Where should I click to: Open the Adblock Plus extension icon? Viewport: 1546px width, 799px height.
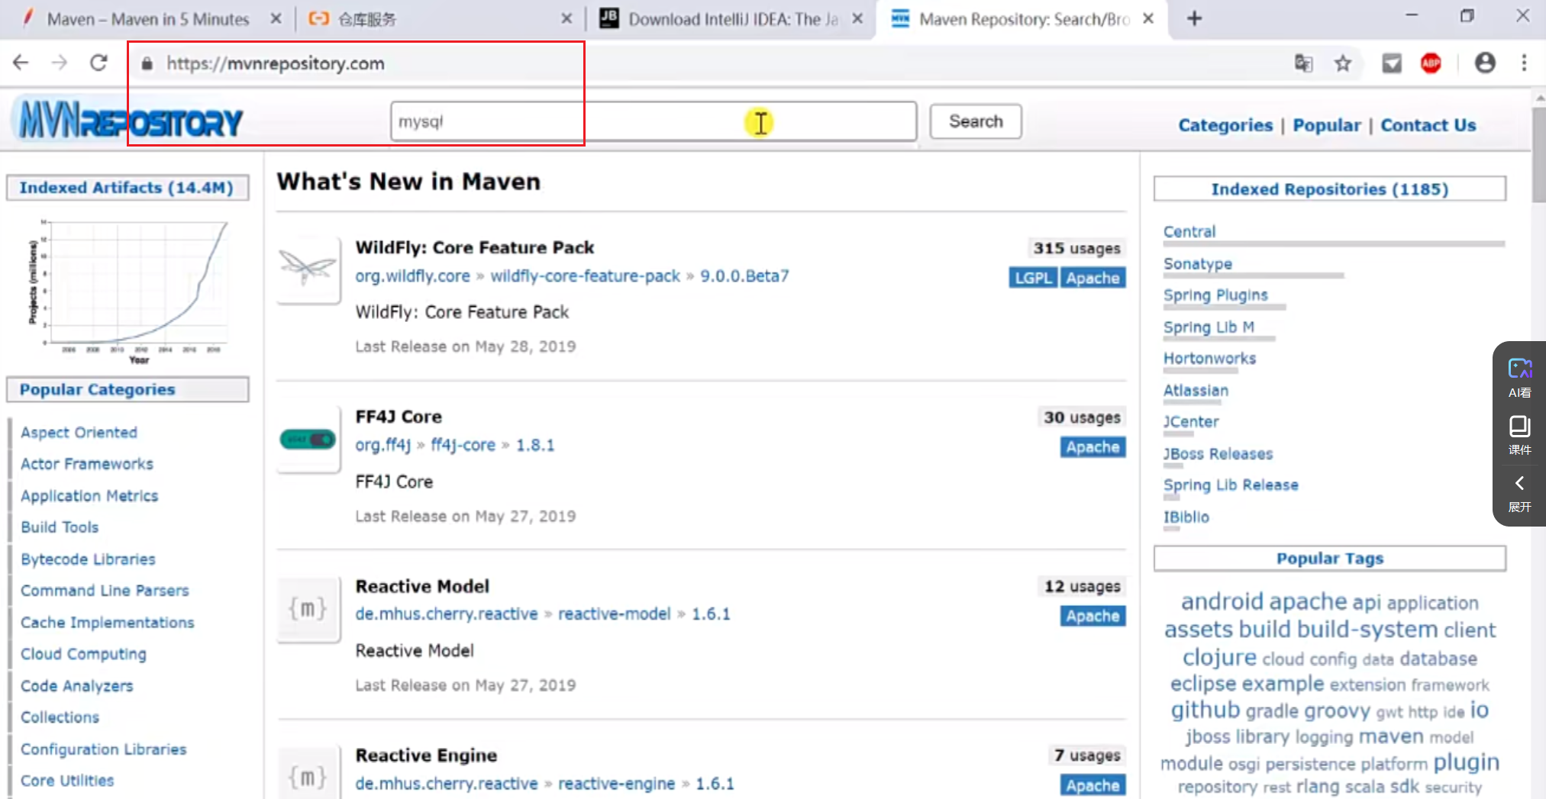[1431, 63]
